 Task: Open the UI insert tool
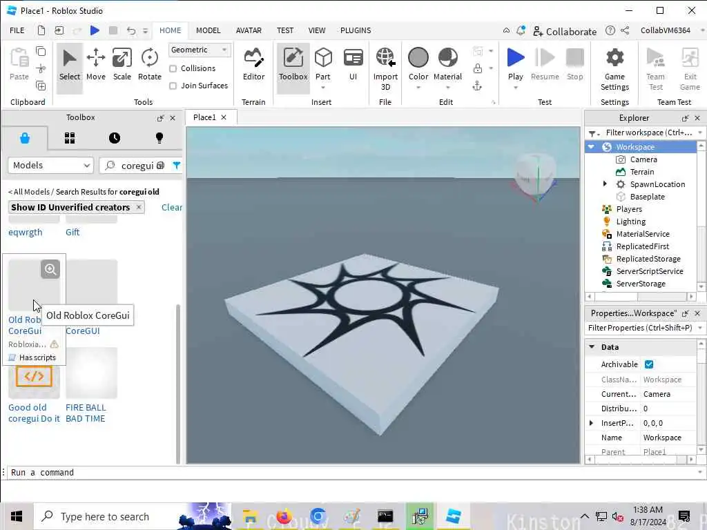[353, 66]
